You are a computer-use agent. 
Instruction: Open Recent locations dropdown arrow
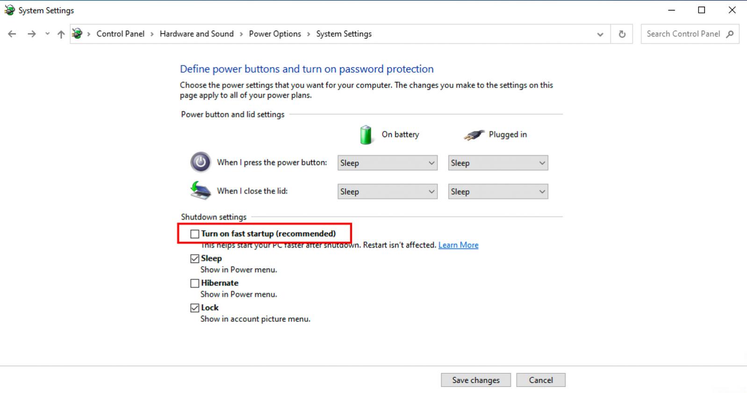click(47, 34)
